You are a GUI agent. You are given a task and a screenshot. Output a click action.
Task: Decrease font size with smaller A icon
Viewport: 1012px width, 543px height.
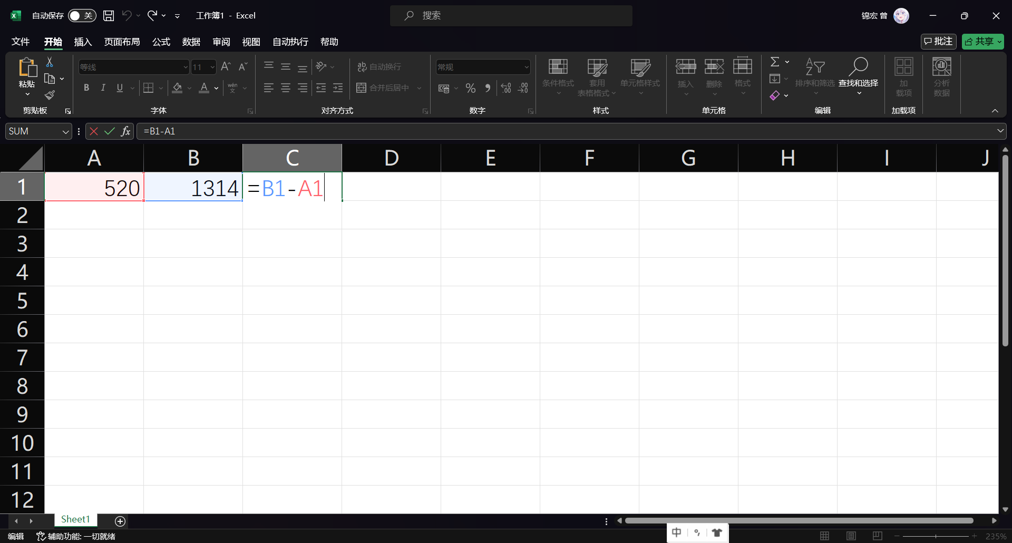[x=242, y=66]
